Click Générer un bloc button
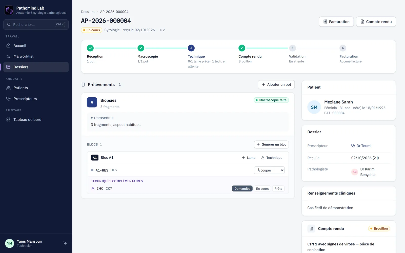The width and height of the screenshot is (405, 253). pos(271,144)
